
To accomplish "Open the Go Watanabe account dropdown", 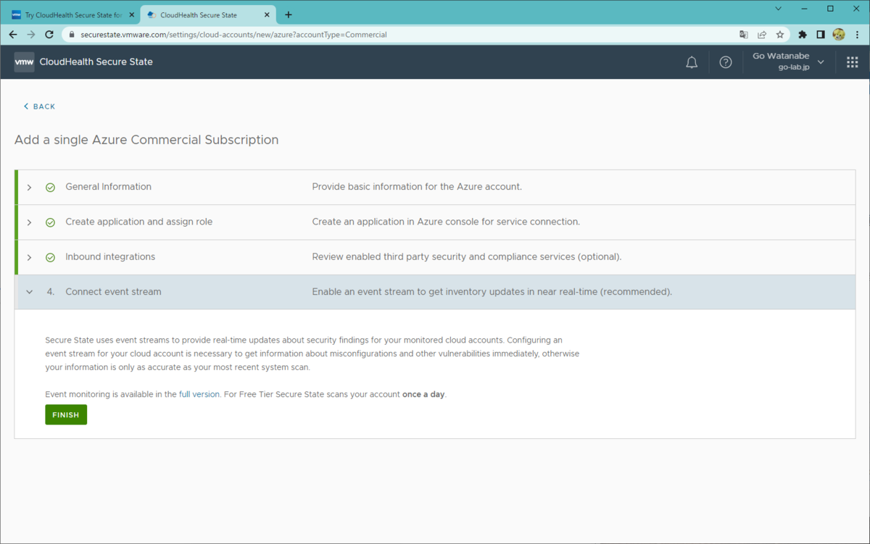I will click(x=788, y=62).
